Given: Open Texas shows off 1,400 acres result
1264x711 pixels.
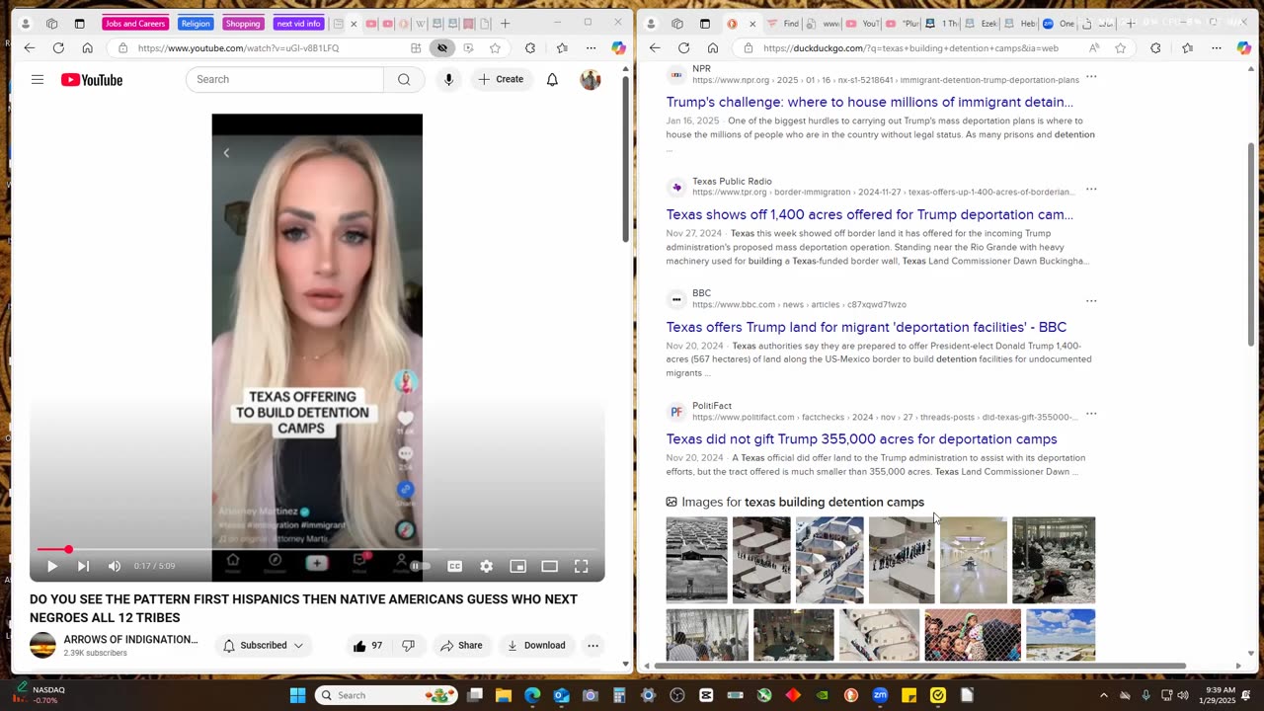Looking at the screenshot, I should coord(869,214).
